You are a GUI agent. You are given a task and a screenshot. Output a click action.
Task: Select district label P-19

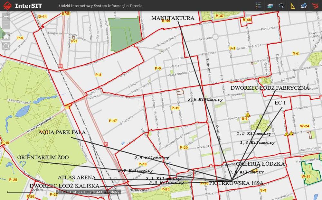175,108
